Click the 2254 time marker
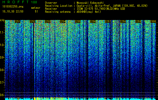Viewport: 158px width, 100px height. click(x=63, y=21)
